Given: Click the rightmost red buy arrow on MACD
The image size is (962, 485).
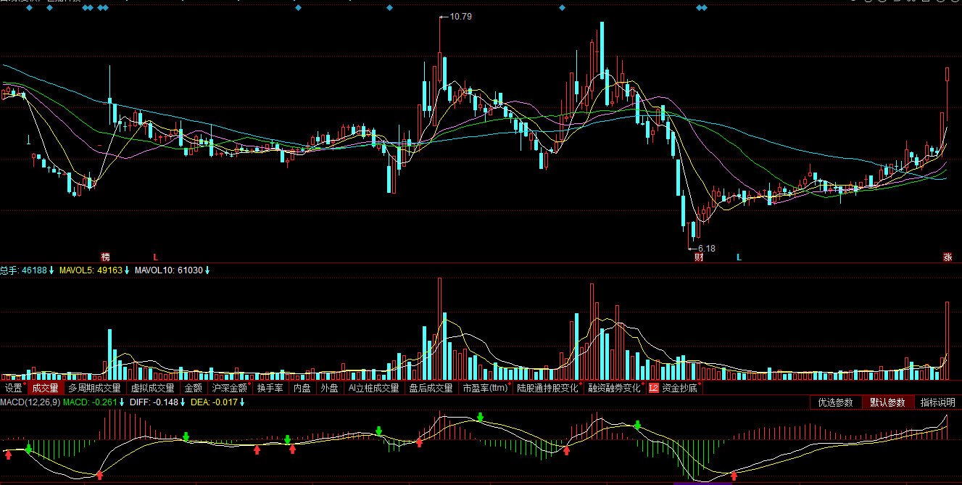Looking at the screenshot, I should click(x=734, y=476).
